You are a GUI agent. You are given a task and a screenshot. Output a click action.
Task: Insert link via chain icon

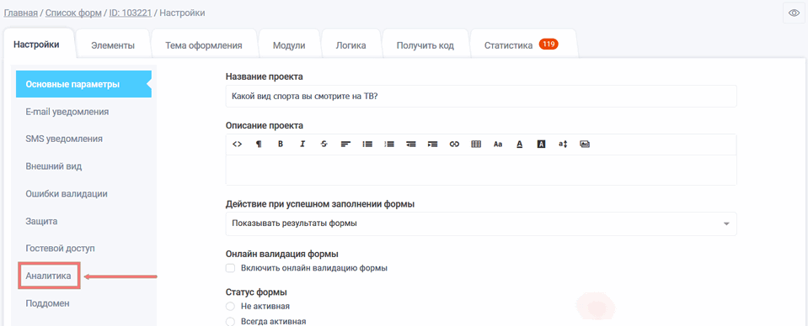(454, 145)
